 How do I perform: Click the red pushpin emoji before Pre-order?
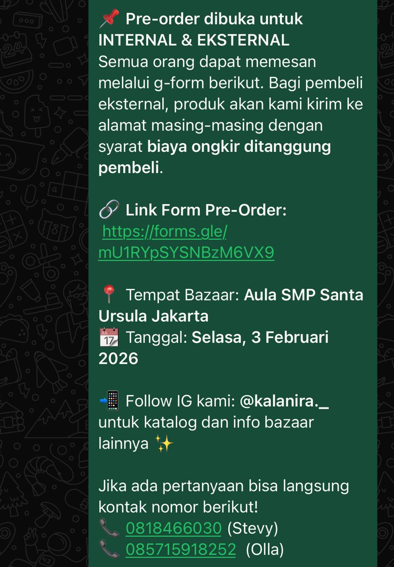coord(109,19)
